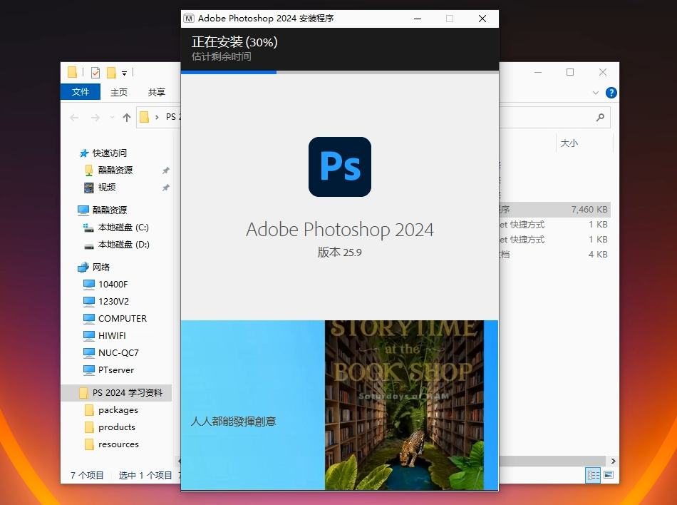Screen dimensions: 677x505
Task: Open the 文件 menu tab
Action: (81, 92)
